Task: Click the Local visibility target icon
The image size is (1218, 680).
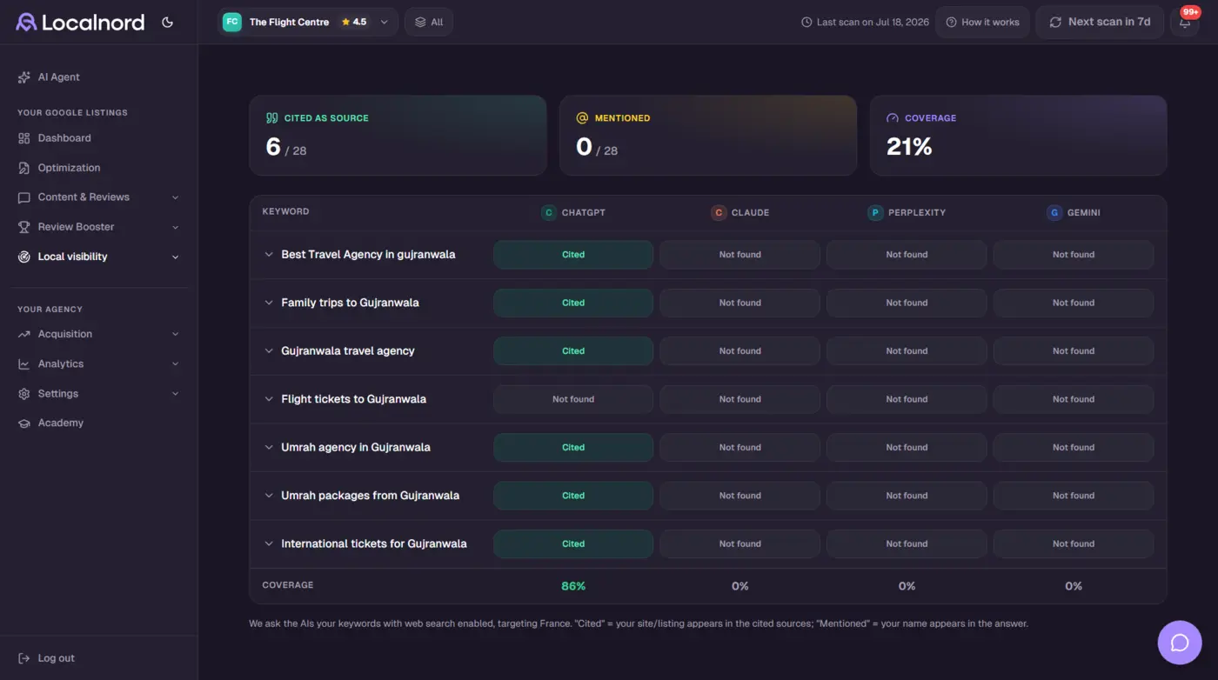Action: pos(24,257)
